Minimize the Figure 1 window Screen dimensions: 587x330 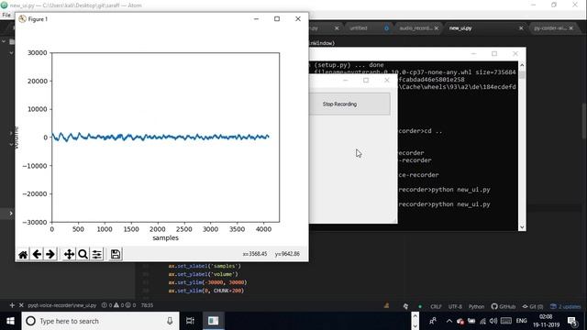point(257,18)
